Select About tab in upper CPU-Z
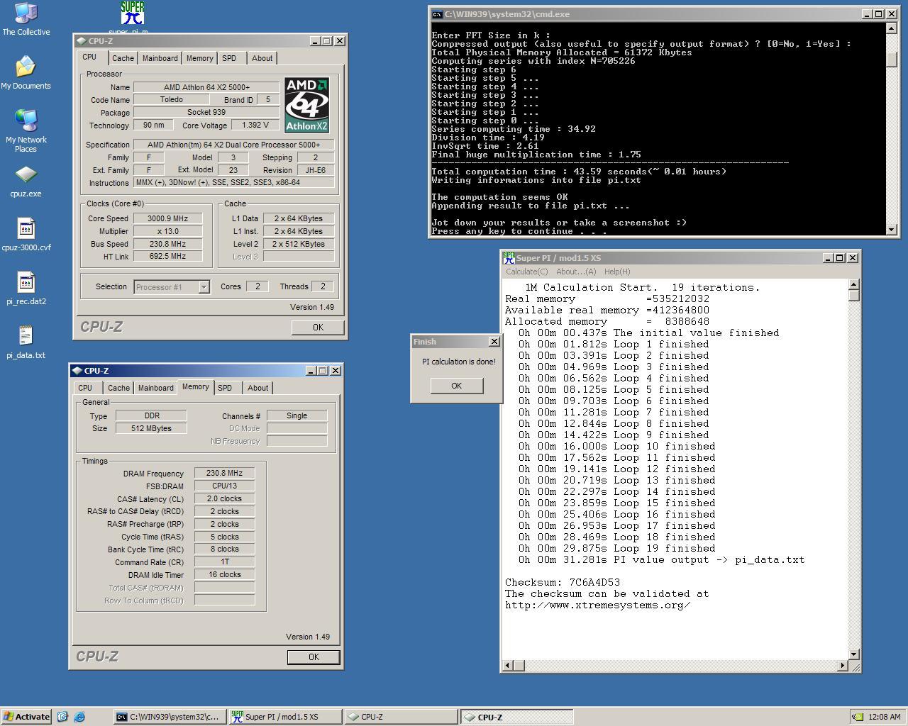Viewport: 908px width, 726px height. pyautogui.click(x=262, y=58)
